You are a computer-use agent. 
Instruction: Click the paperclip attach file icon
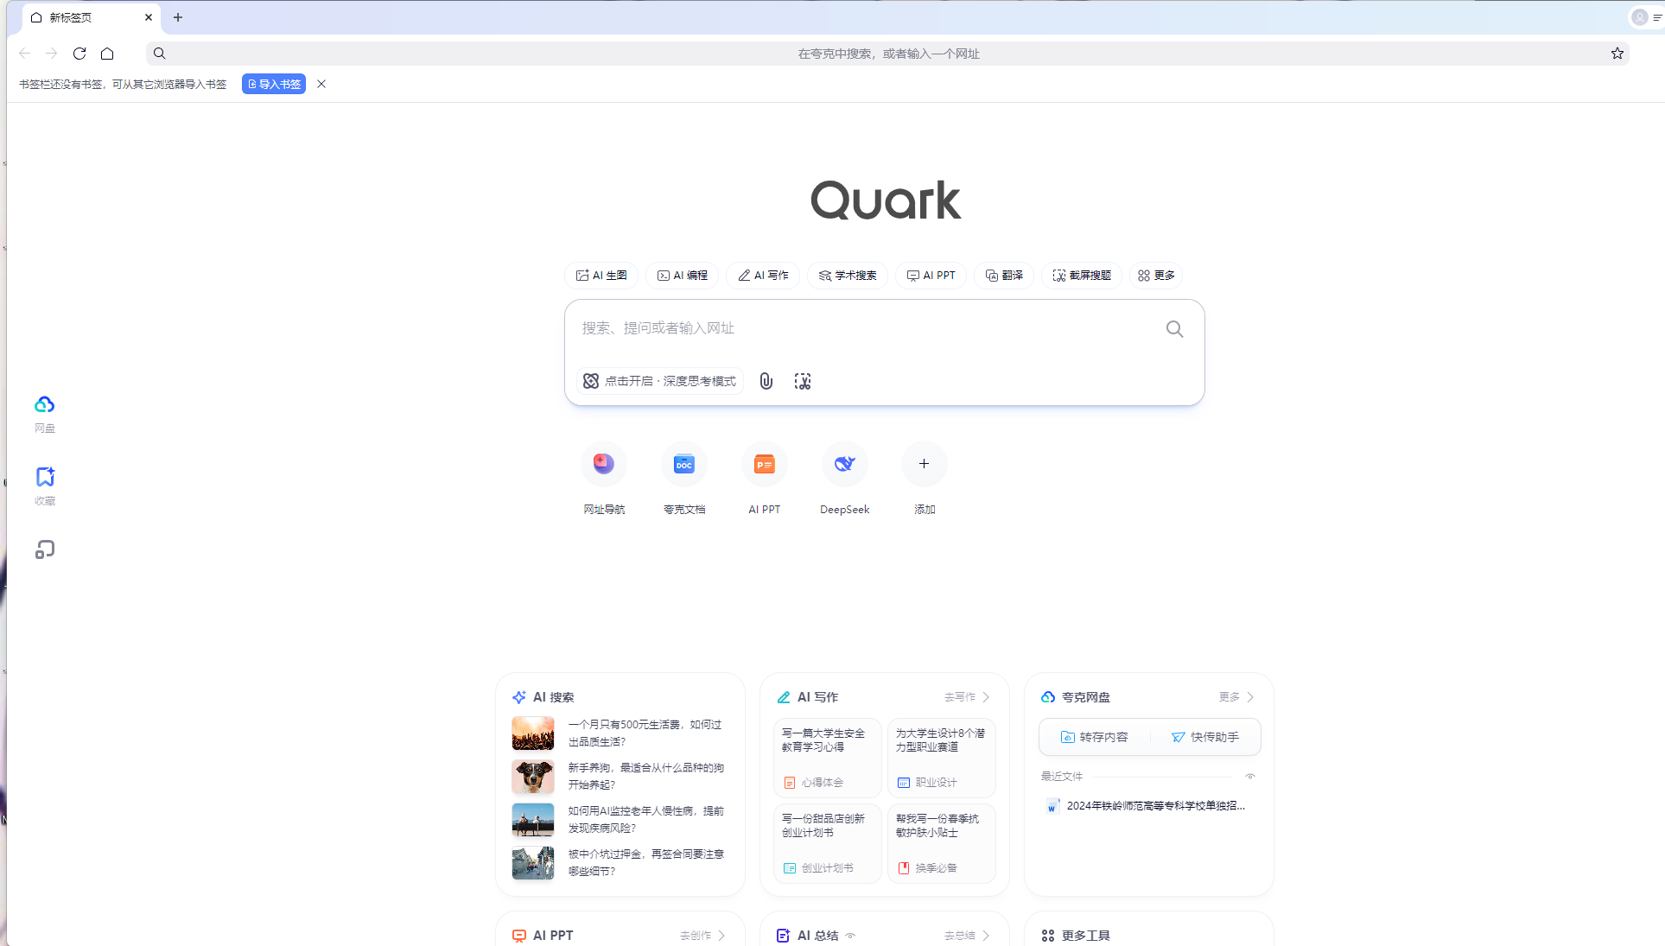[766, 381]
